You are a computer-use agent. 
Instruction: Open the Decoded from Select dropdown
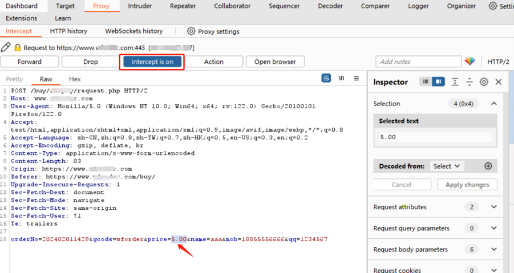click(447, 166)
